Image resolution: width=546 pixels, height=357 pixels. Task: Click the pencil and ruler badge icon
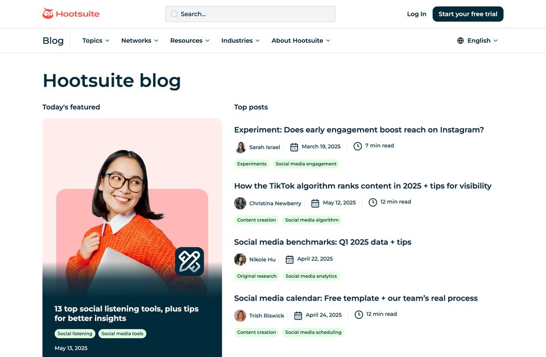coord(189,261)
